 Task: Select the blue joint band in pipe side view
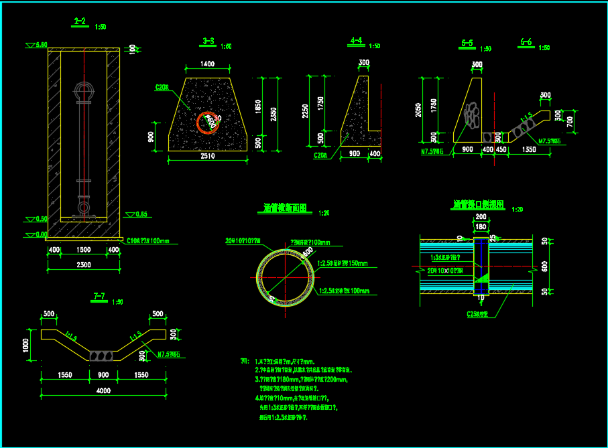[481, 267]
